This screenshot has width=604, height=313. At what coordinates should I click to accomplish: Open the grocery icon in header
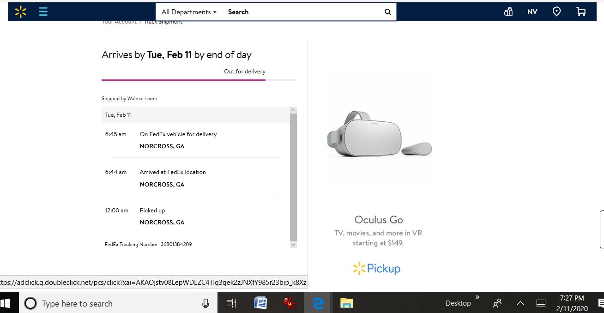click(x=508, y=12)
